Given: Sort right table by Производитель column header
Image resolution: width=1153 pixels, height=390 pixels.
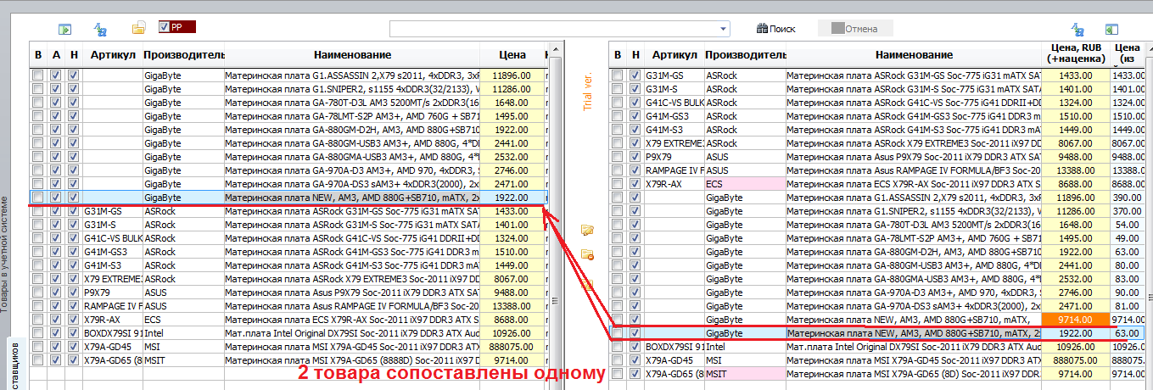Looking at the screenshot, I should 745,55.
